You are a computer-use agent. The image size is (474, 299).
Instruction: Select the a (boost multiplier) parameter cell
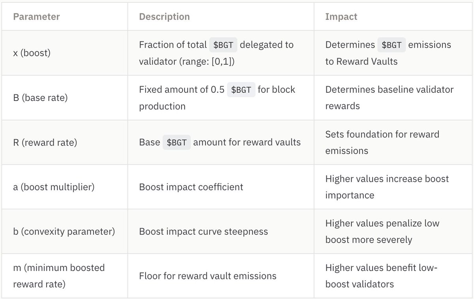click(x=54, y=187)
